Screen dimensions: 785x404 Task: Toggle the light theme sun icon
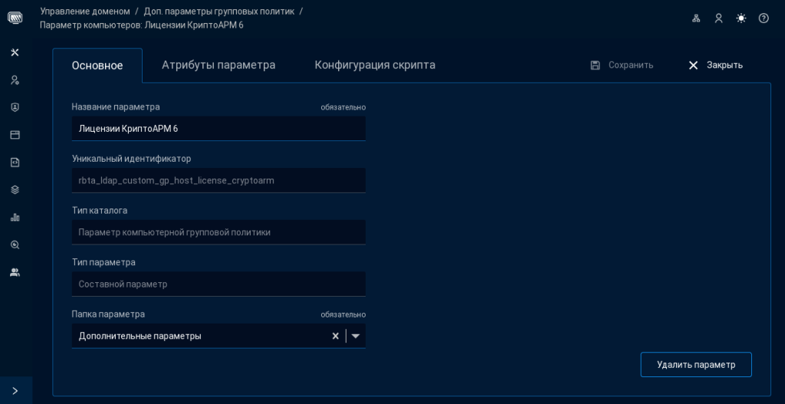741,18
